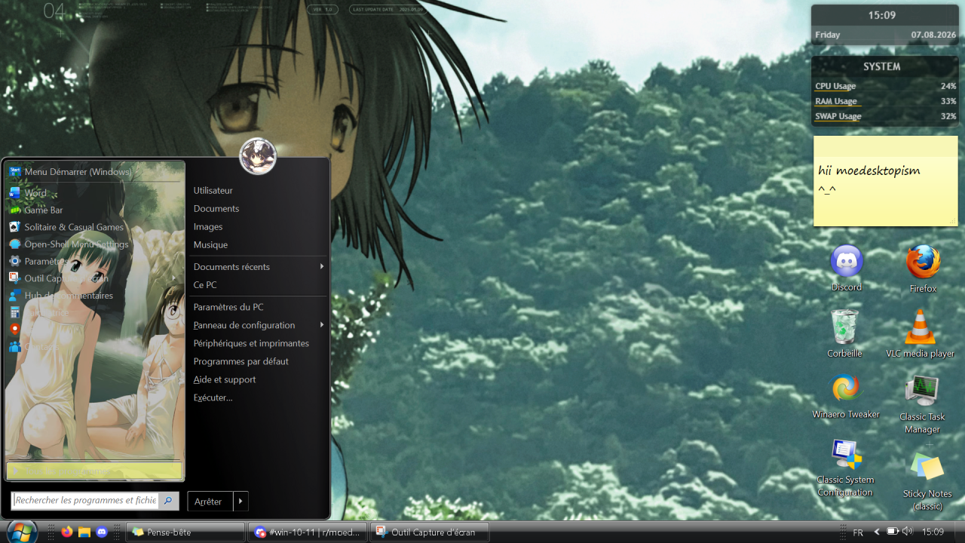Open the Utilisateur folder

point(258,191)
